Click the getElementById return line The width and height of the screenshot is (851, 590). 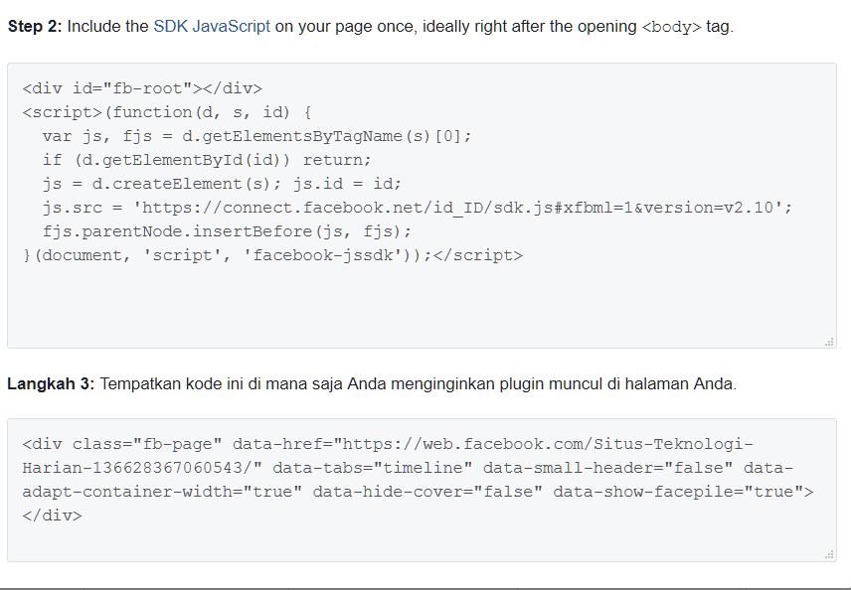tap(206, 160)
